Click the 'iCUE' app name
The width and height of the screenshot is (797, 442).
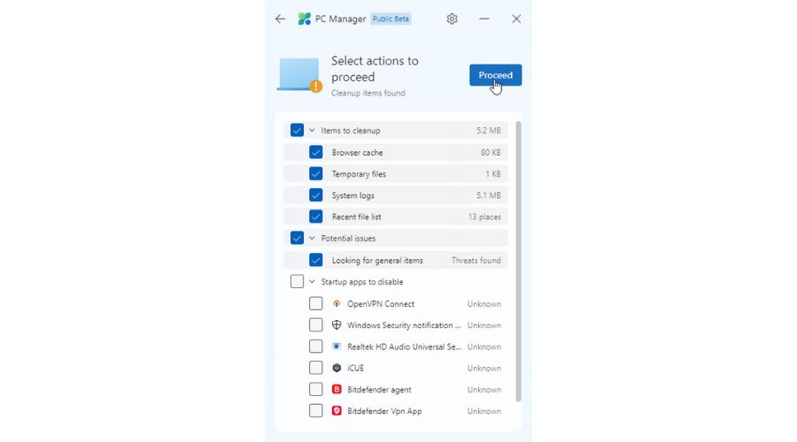[355, 368]
